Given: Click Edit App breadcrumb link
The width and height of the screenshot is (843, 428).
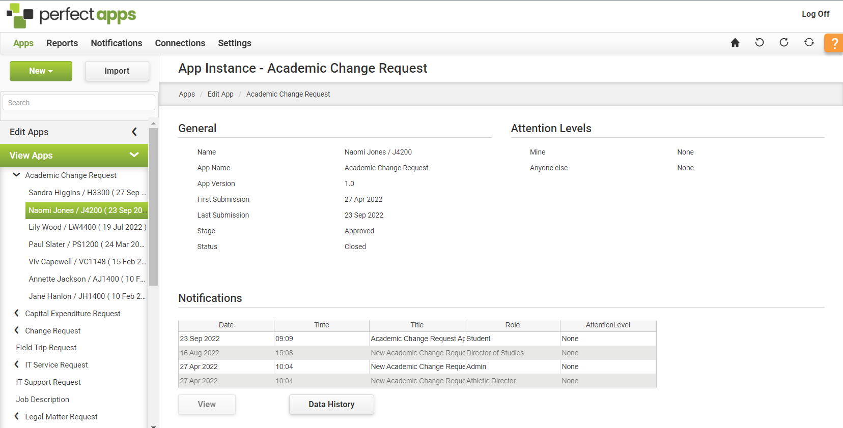Looking at the screenshot, I should click(x=220, y=94).
